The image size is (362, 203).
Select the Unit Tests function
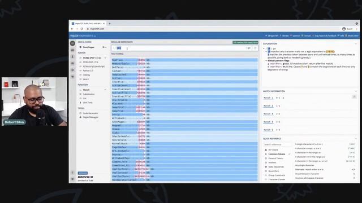[88, 103]
